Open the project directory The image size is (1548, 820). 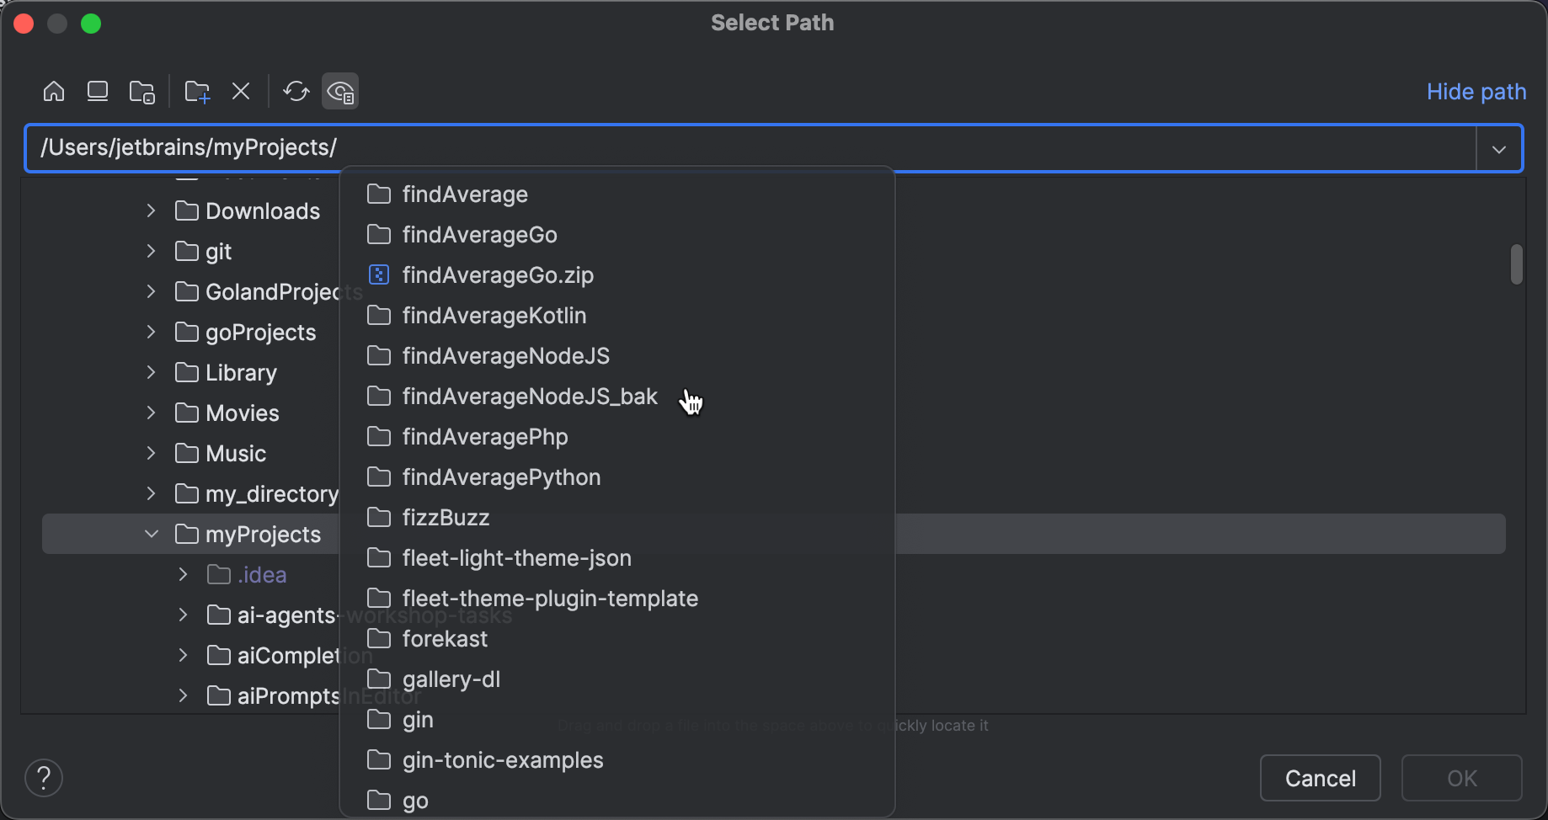(x=141, y=91)
